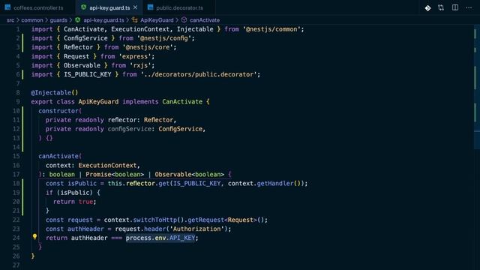The image size is (480, 270).
Task: Click the ApiKeyGuard class name on line 9
Action: (98, 102)
